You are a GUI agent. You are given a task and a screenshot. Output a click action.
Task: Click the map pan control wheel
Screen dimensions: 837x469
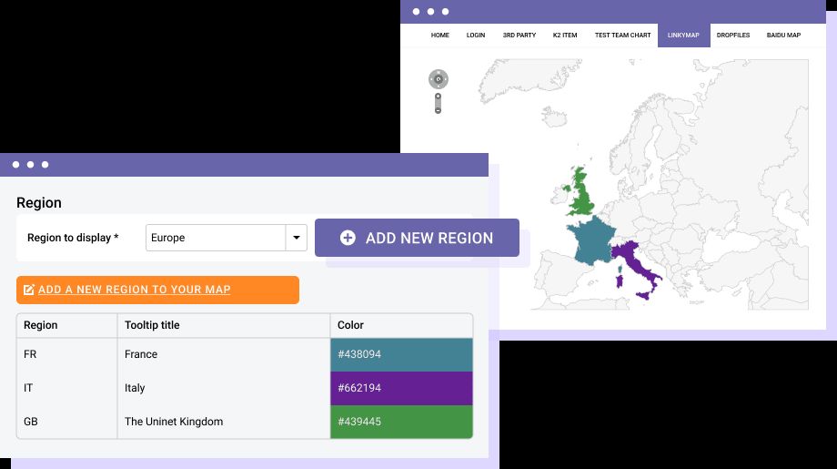(439, 79)
